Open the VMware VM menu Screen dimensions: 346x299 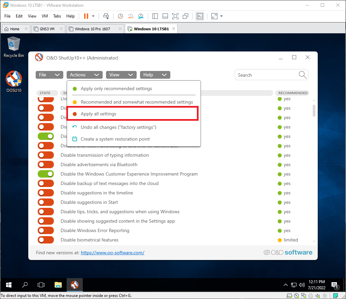click(44, 16)
